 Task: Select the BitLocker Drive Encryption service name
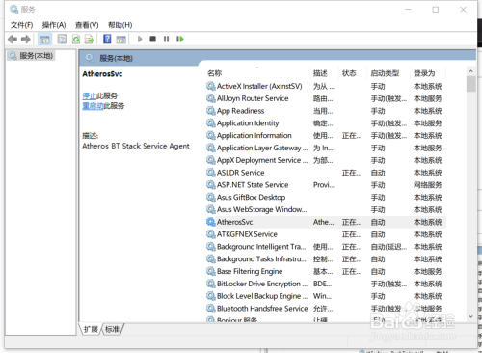[261, 284]
